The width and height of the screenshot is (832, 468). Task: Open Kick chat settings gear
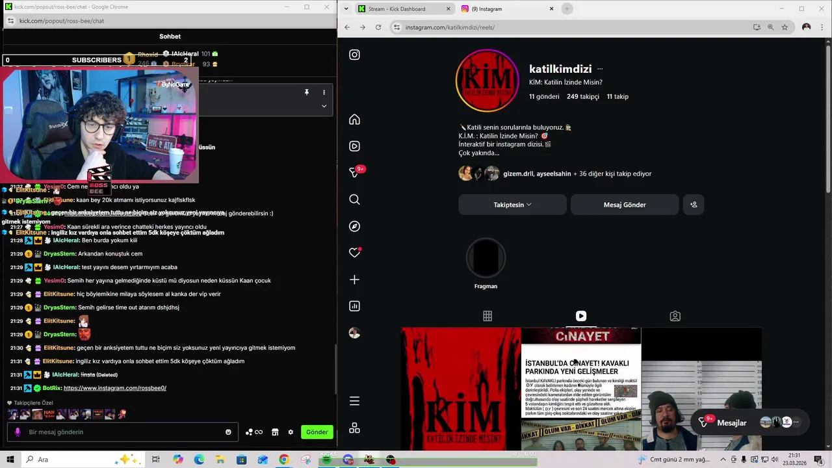pos(291,432)
